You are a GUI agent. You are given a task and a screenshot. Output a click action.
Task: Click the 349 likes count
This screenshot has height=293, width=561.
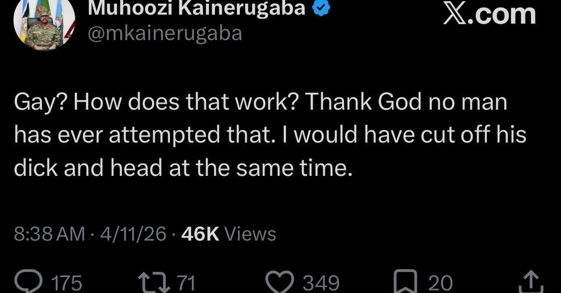pyautogui.click(x=321, y=283)
